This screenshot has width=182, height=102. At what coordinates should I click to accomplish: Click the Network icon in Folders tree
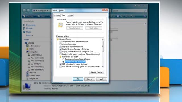click(x=28, y=73)
